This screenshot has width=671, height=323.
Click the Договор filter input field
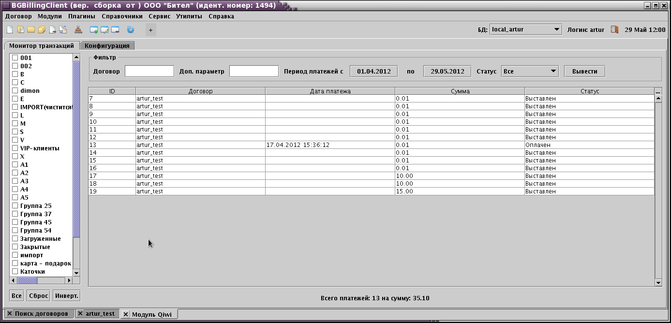coord(149,72)
